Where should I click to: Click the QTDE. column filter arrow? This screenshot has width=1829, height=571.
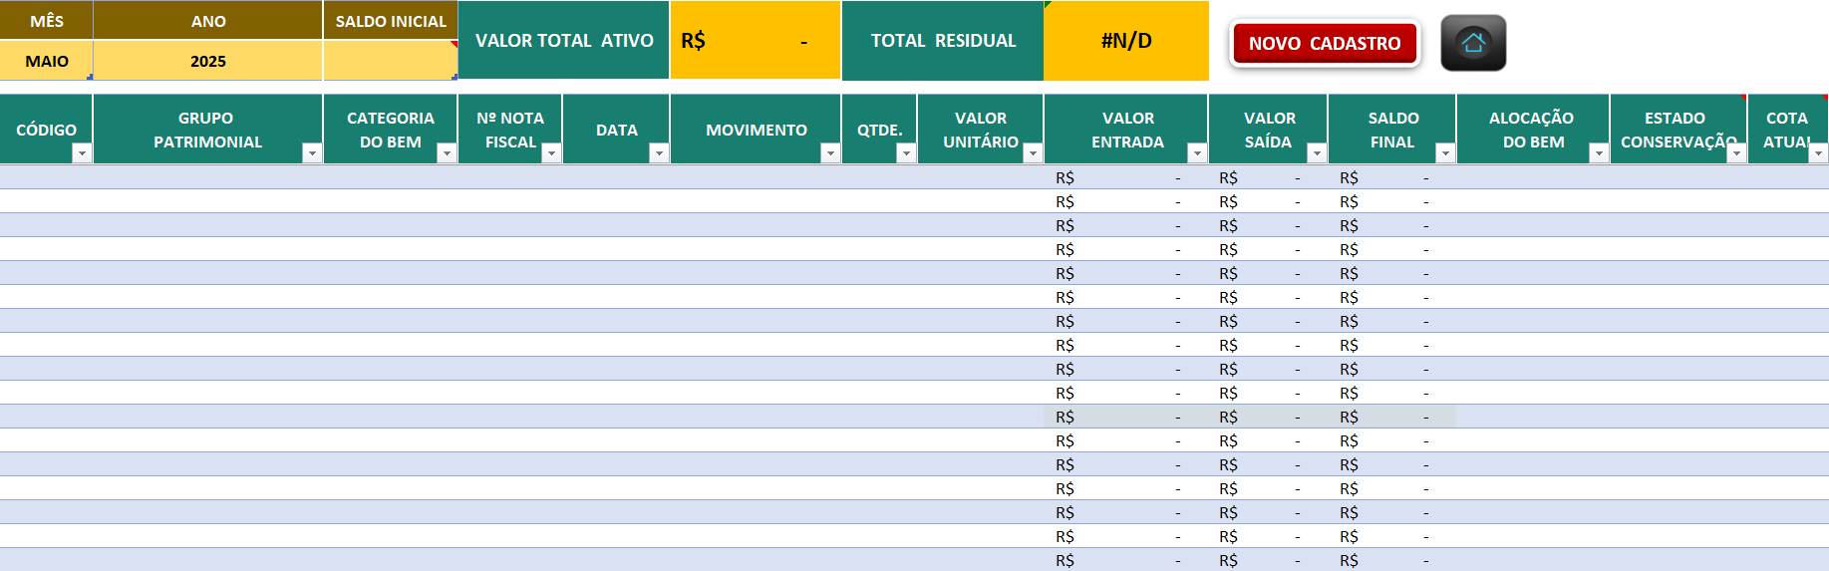click(x=906, y=152)
